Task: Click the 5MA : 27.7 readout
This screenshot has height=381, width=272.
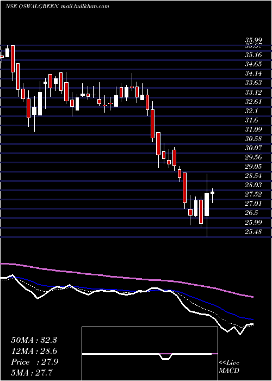Action: (32, 373)
